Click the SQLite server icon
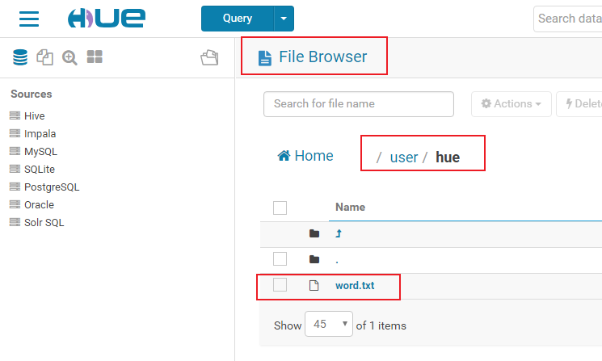 click(15, 169)
